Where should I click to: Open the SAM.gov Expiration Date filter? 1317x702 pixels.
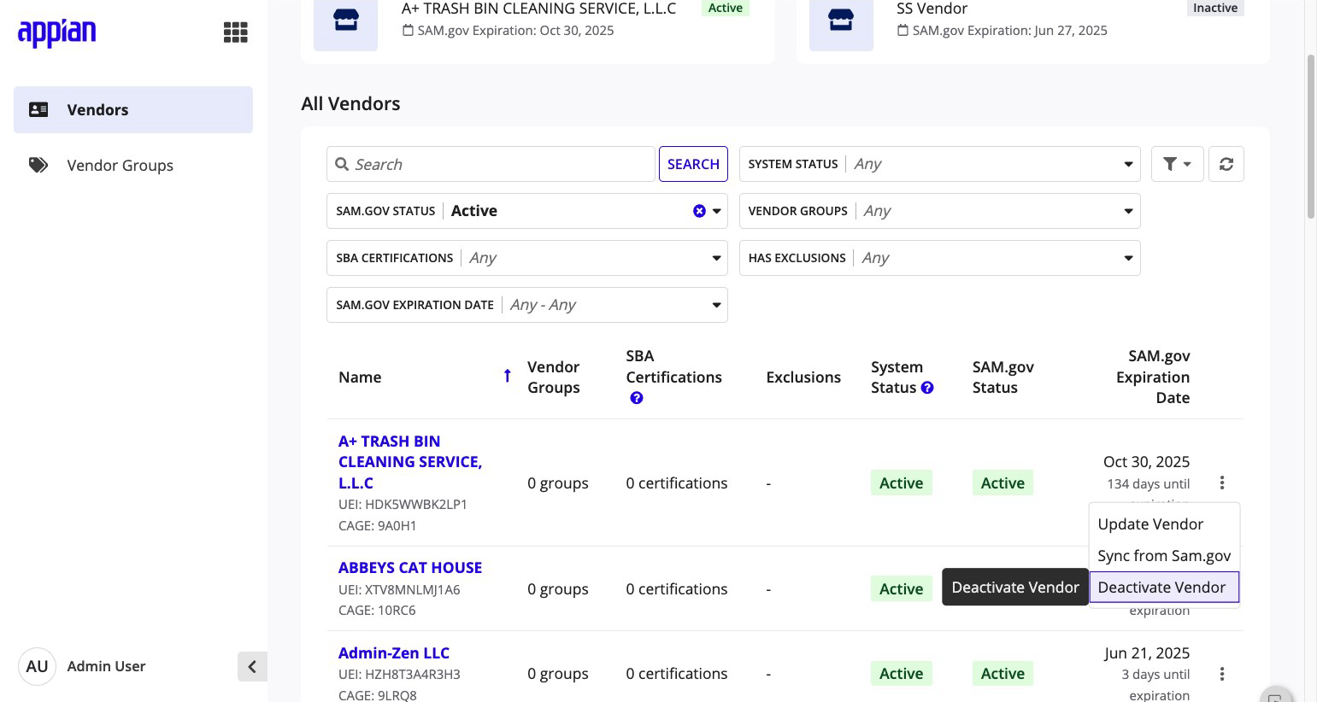(526, 305)
